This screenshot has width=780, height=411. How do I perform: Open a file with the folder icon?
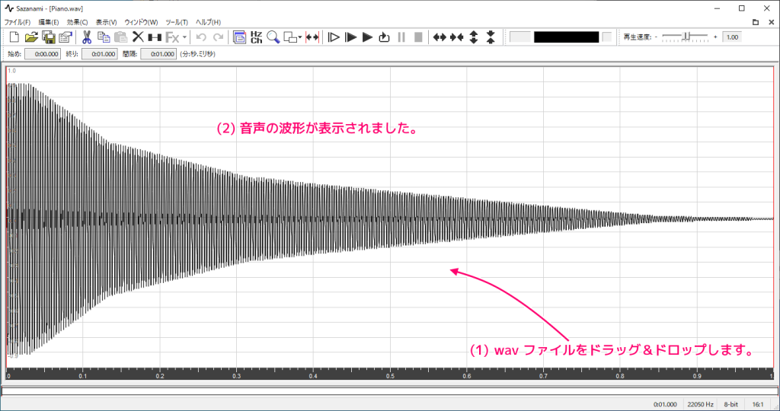coord(31,37)
